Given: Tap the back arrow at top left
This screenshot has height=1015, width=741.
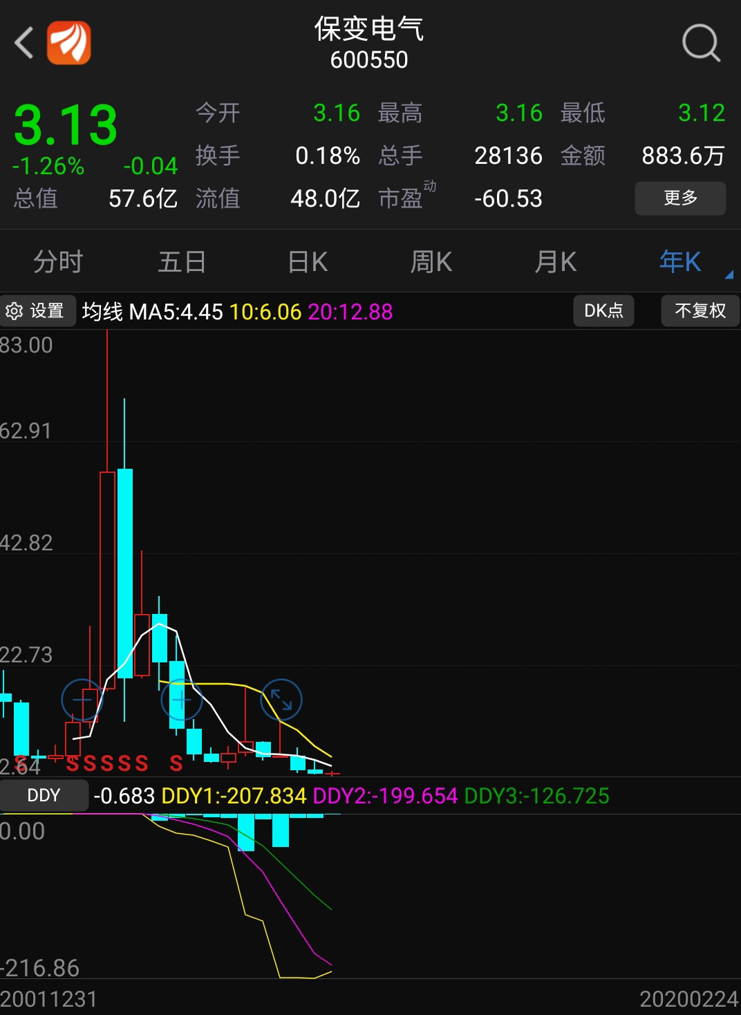Looking at the screenshot, I should 25,43.
